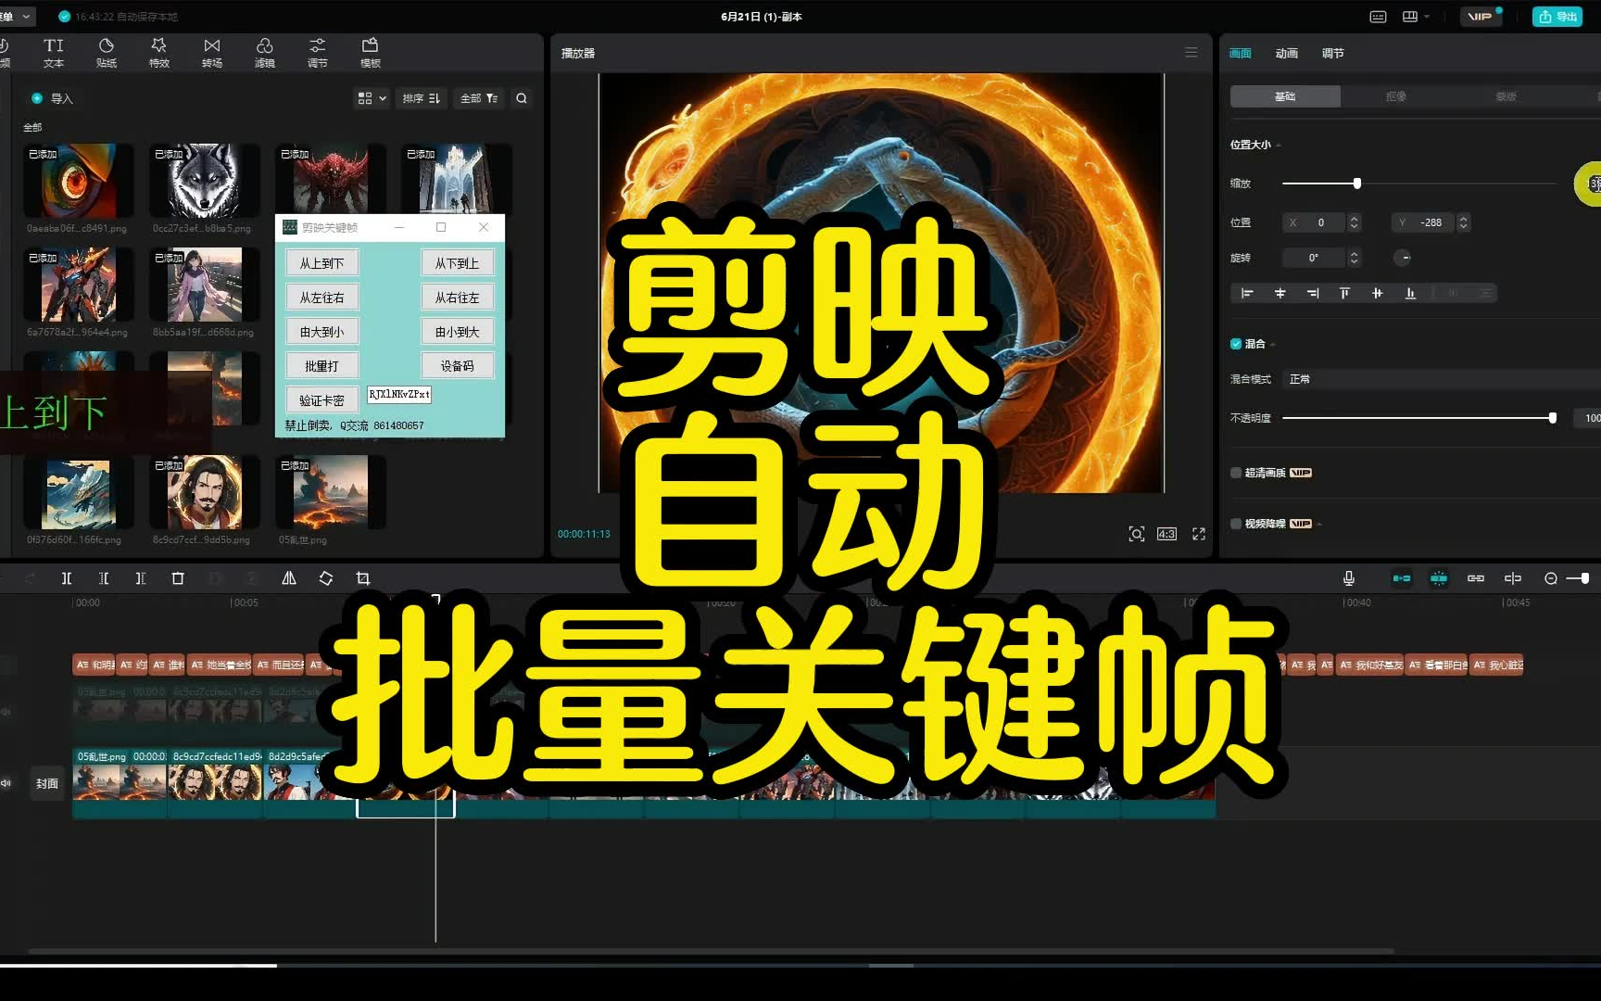Collapse the 混合 section arrow
Image resolution: width=1601 pixels, height=1001 pixels.
pos(1273,345)
